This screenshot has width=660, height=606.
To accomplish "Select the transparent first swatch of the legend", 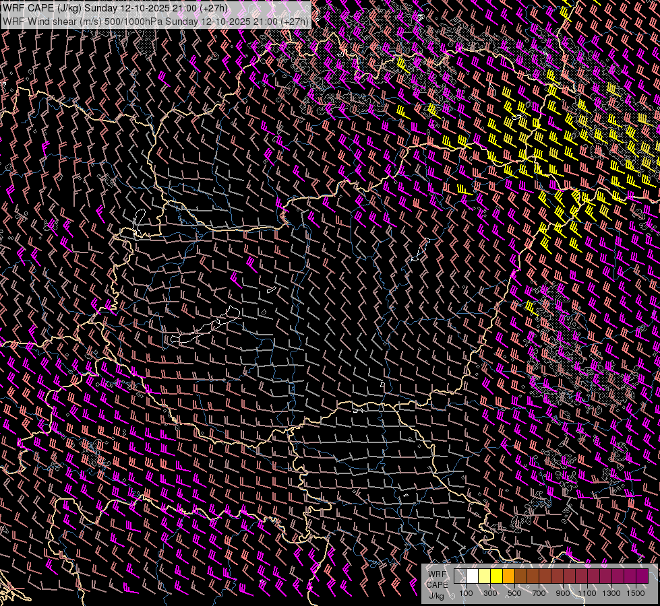I will click(x=460, y=576).
